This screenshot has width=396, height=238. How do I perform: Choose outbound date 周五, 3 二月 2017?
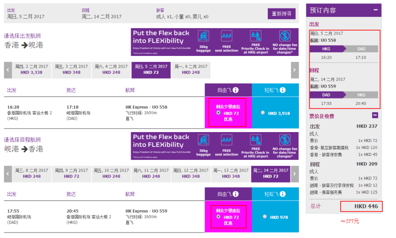71,70
